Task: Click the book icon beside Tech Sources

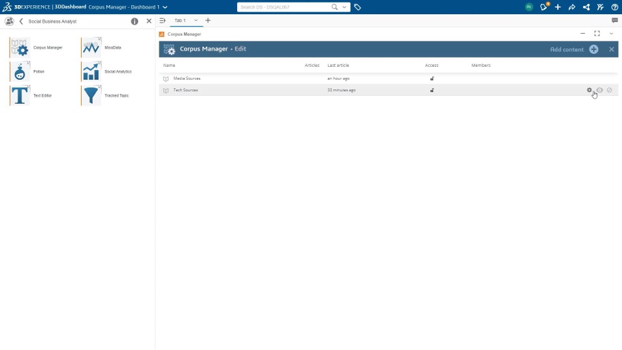Action: pos(166,91)
